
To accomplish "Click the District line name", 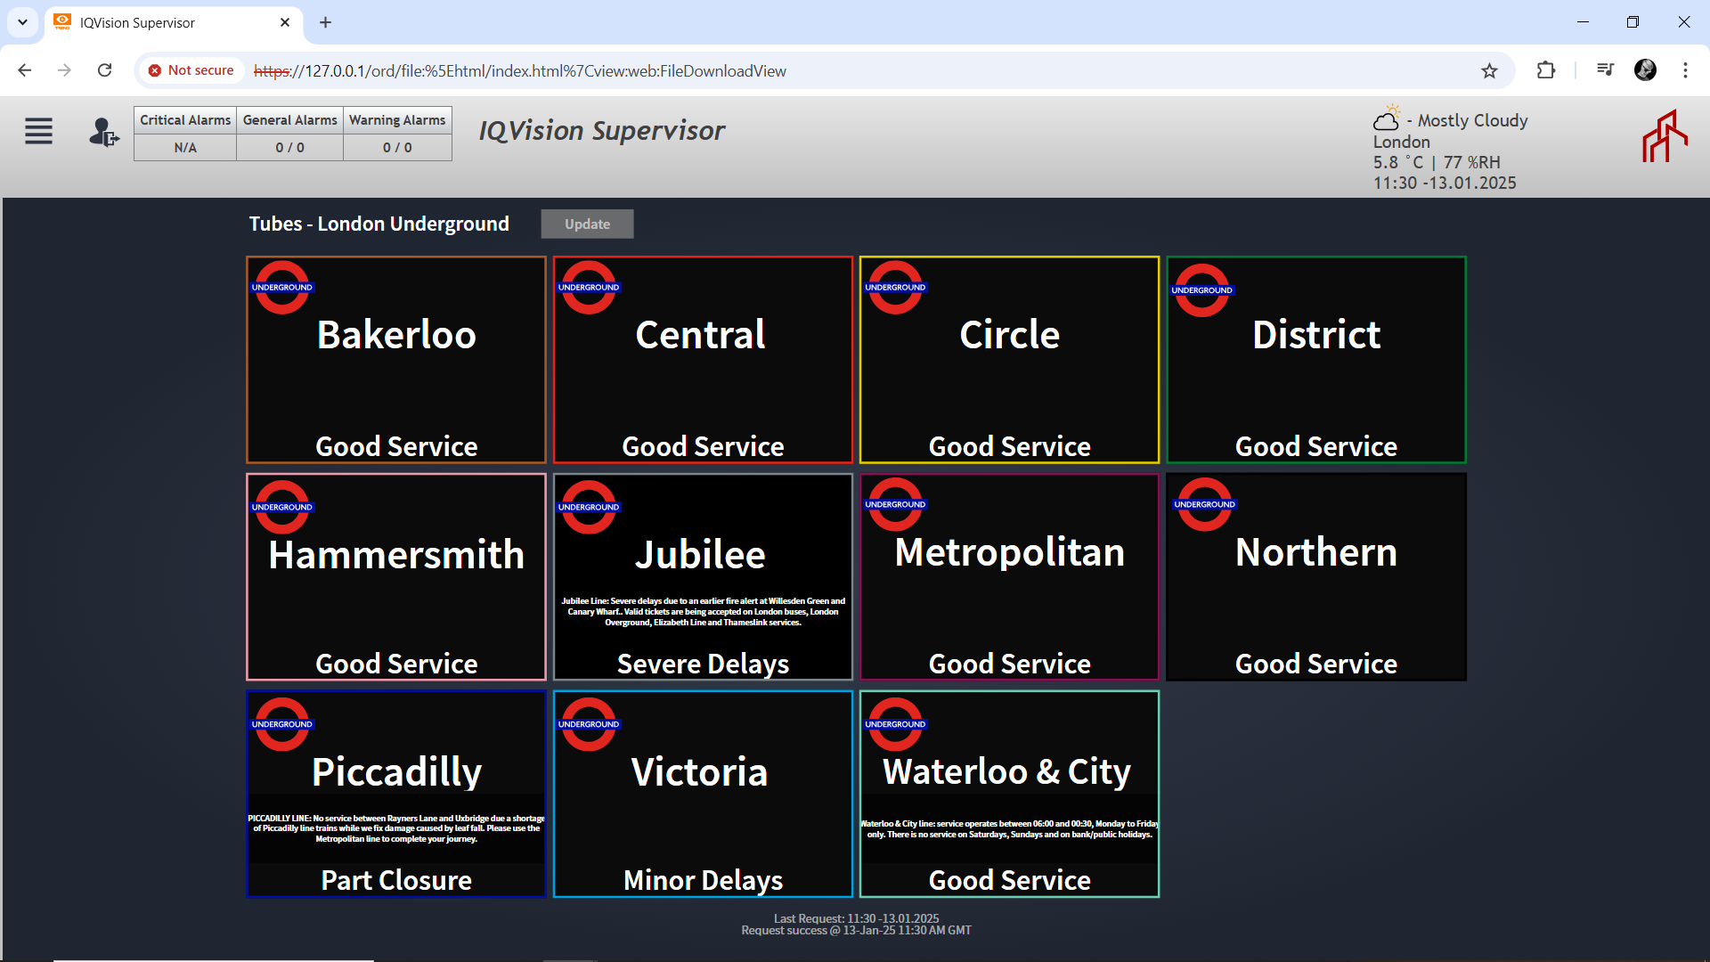I will click(1316, 335).
